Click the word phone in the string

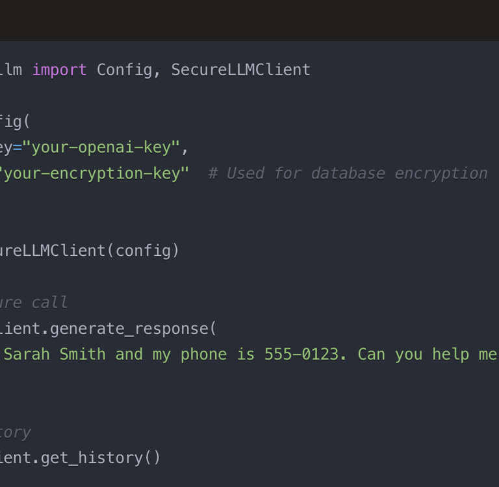click(203, 354)
